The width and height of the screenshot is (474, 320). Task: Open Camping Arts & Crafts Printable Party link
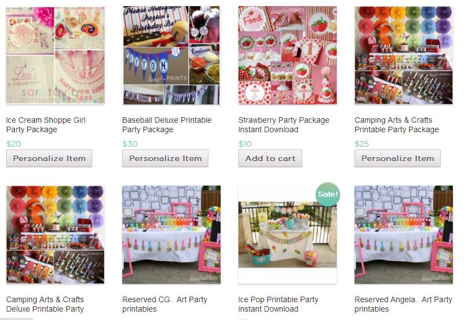pos(397,125)
